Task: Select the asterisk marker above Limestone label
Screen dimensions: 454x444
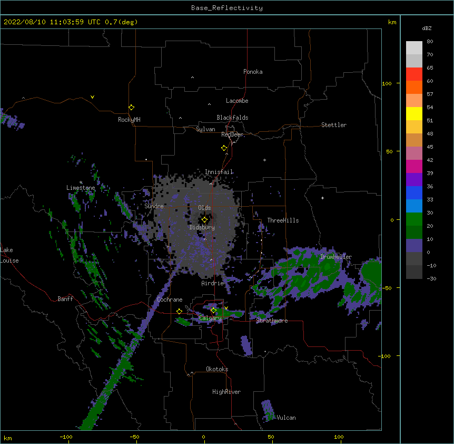Action: [81, 182]
